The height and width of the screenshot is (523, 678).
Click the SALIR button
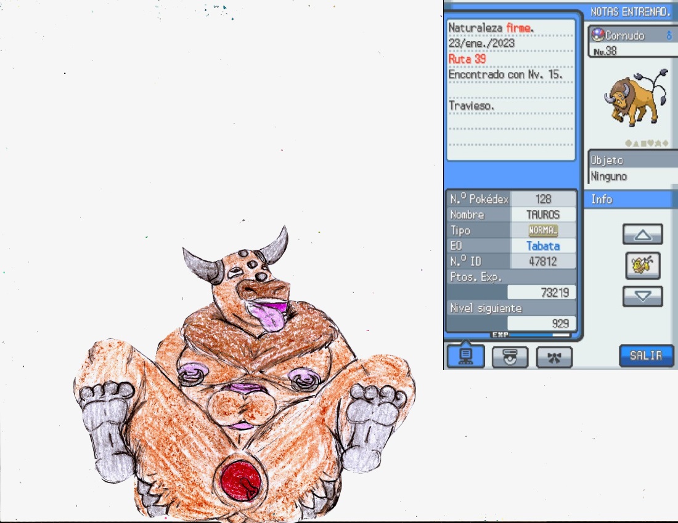(646, 356)
